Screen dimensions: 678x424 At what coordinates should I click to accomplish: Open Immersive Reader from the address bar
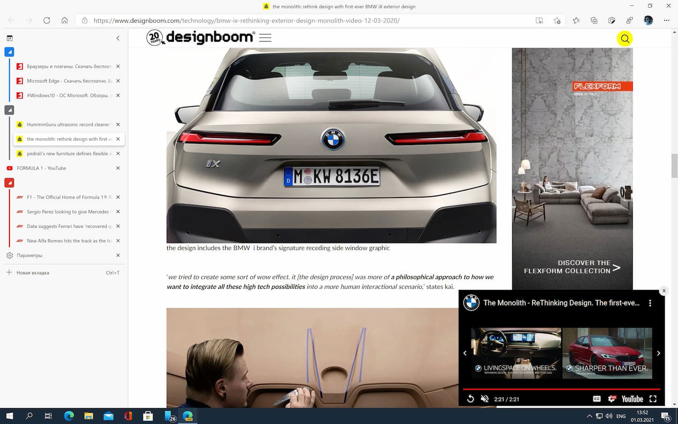(539, 20)
